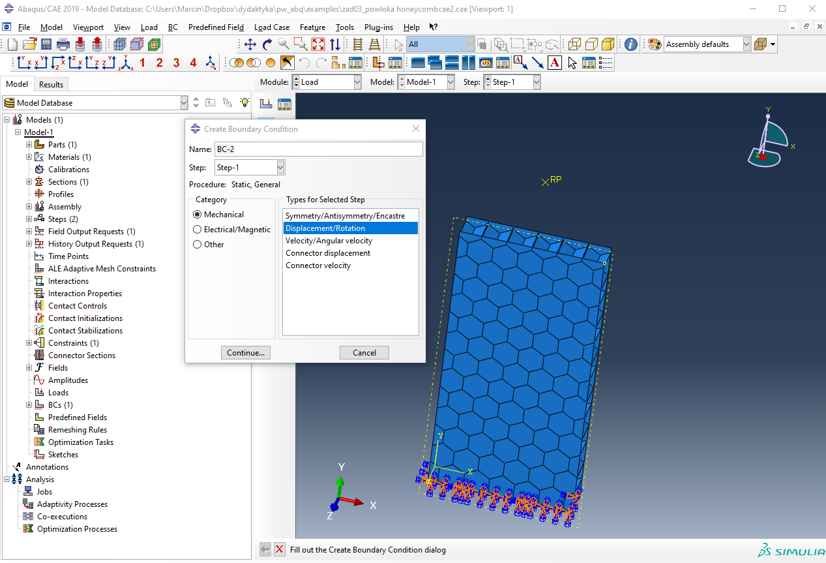Viewport: 826px width, 563px height.
Task: Select the Other category radio button
Action: click(198, 245)
